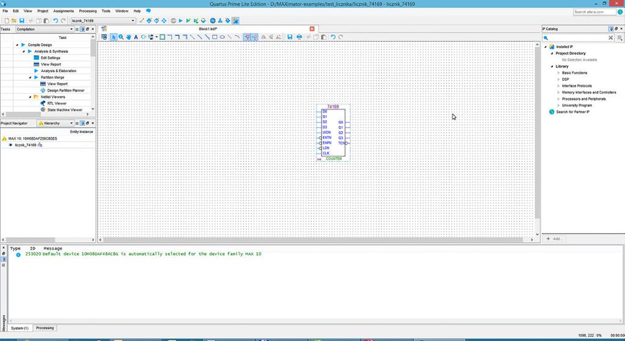The height and width of the screenshot is (341, 625).
Task: Click the detach window icon in editor toolbar
Action: pyautogui.click(x=104, y=37)
